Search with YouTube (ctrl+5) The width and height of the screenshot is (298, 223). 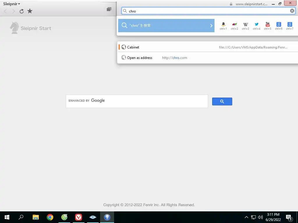tap(268, 26)
